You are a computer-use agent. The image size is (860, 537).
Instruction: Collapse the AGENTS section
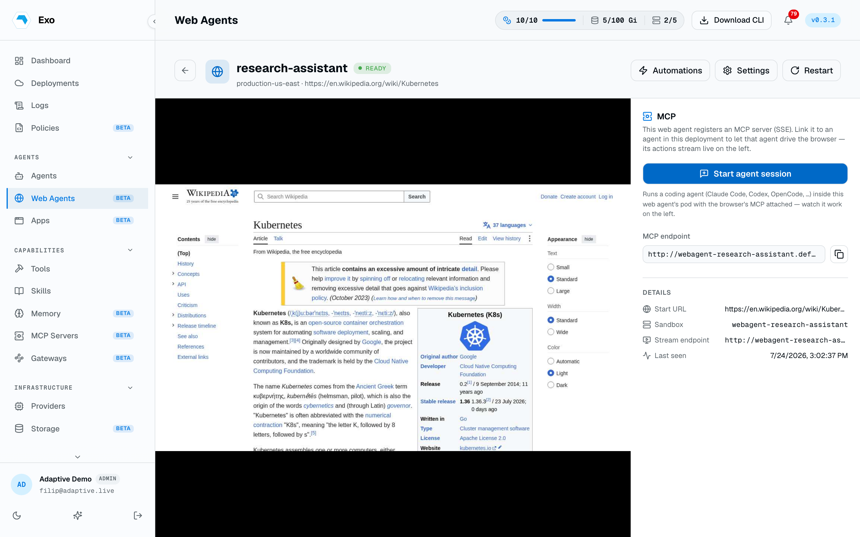(x=130, y=157)
